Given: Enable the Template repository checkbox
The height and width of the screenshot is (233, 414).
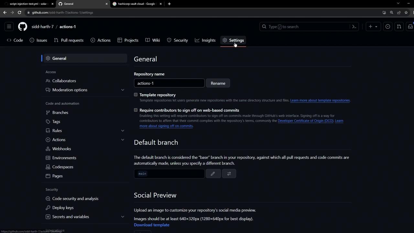Looking at the screenshot, I should tap(136, 94).
